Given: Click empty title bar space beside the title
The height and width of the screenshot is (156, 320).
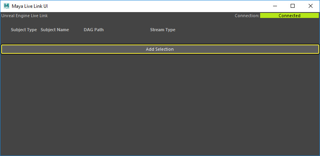Looking at the screenshot, I should tap(156, 6).
